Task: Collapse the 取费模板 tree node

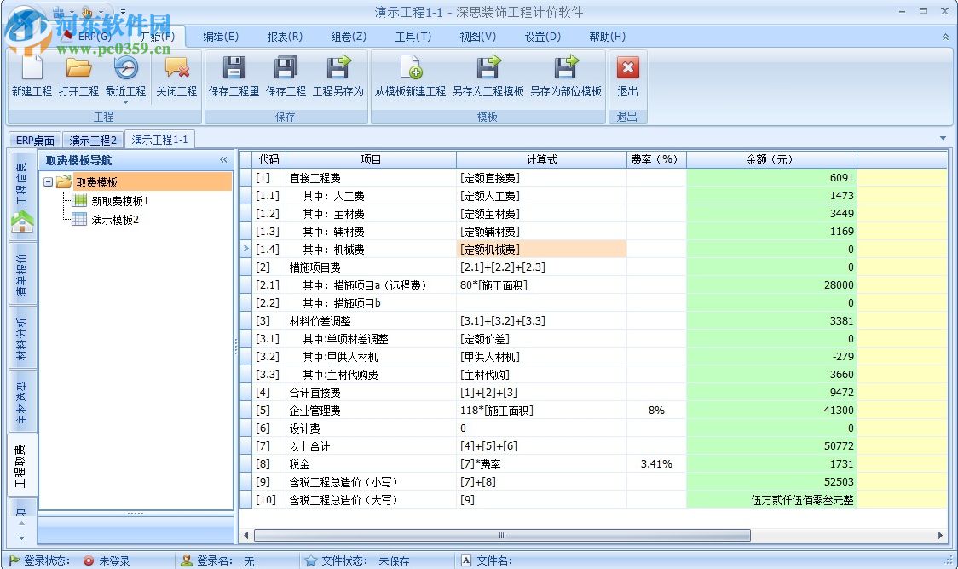Action: pos(49,181)
